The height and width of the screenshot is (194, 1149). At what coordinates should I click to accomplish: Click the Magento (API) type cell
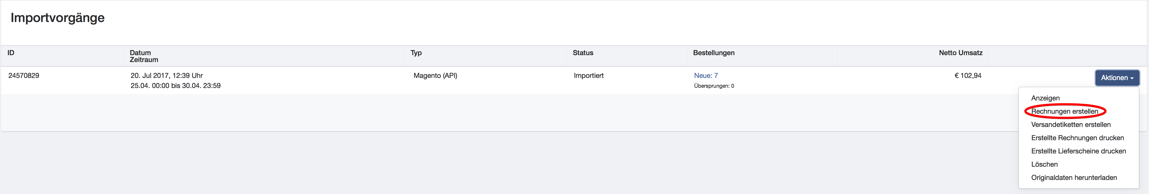(435, 76)
